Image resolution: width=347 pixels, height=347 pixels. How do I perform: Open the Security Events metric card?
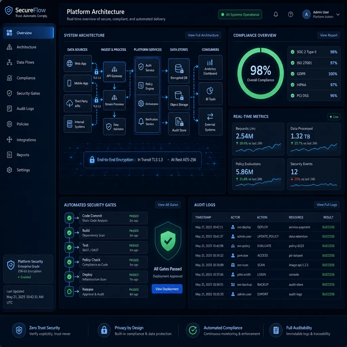(x=313, y=174)
